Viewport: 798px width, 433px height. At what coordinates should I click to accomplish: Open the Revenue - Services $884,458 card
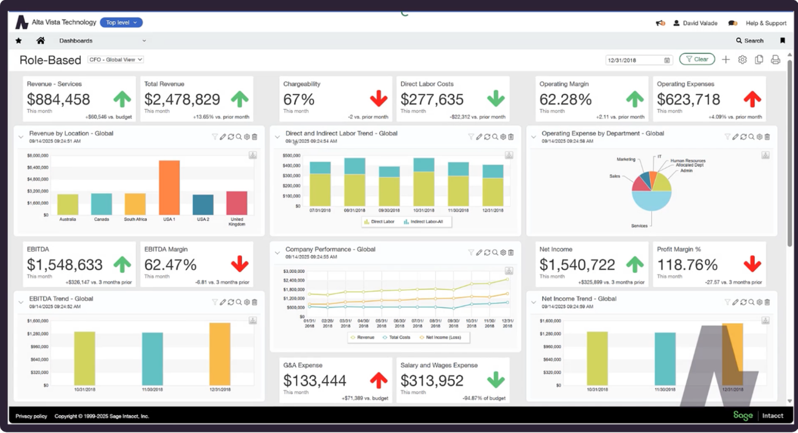pos(79,99)
